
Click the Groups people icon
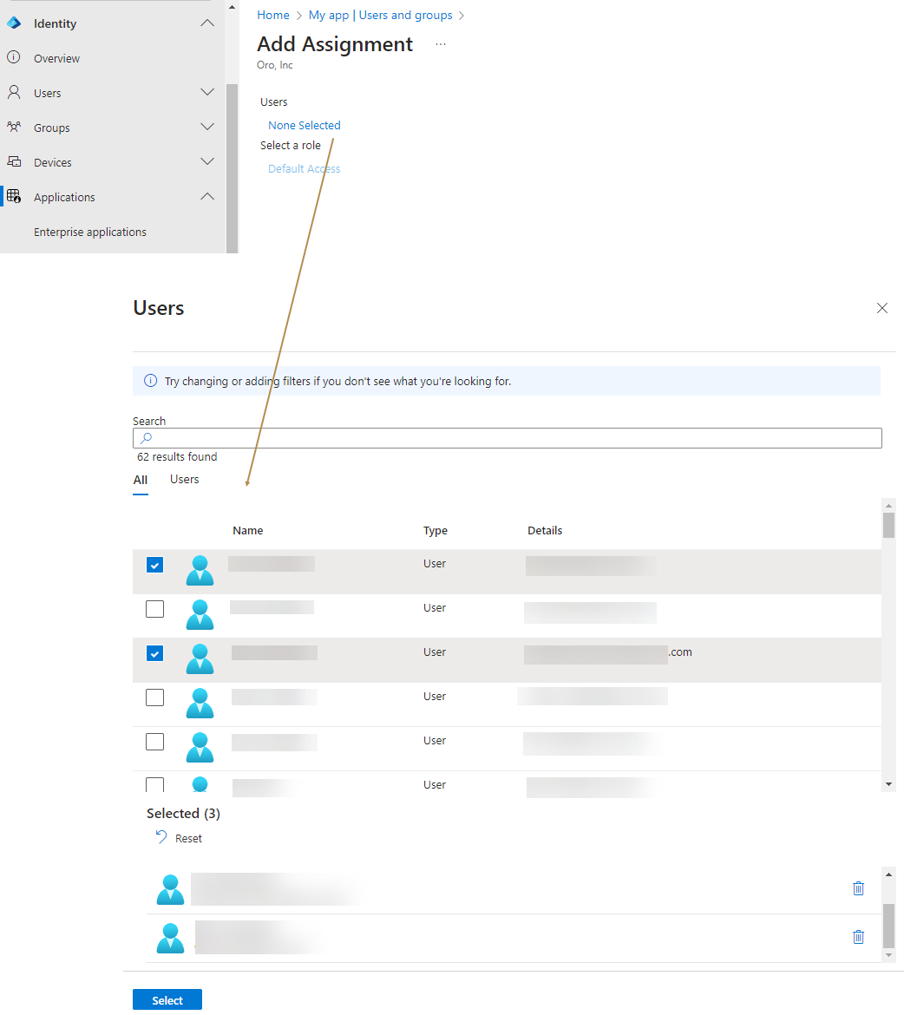[x=14, y=128]
